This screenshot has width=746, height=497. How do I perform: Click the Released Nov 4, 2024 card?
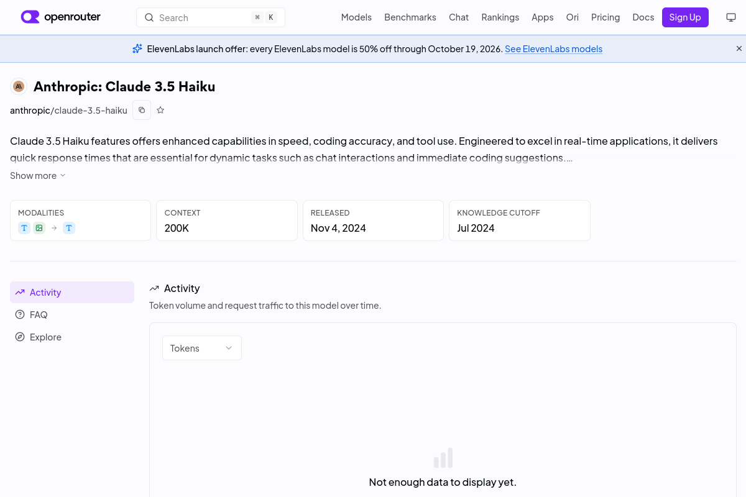pyautogui.click(x=373, y=221)
